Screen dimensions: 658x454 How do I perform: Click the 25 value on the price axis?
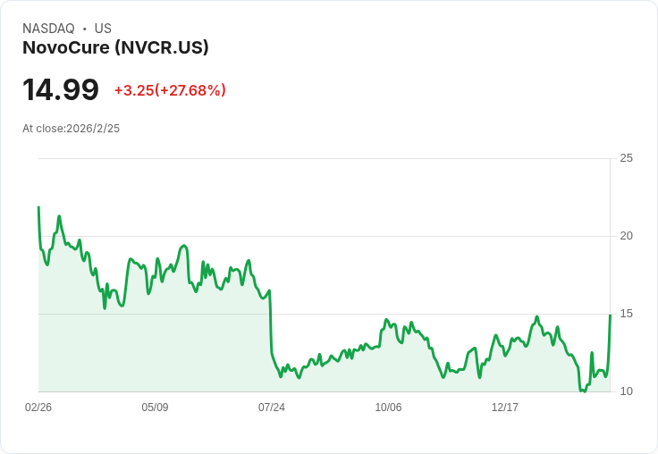626,158
